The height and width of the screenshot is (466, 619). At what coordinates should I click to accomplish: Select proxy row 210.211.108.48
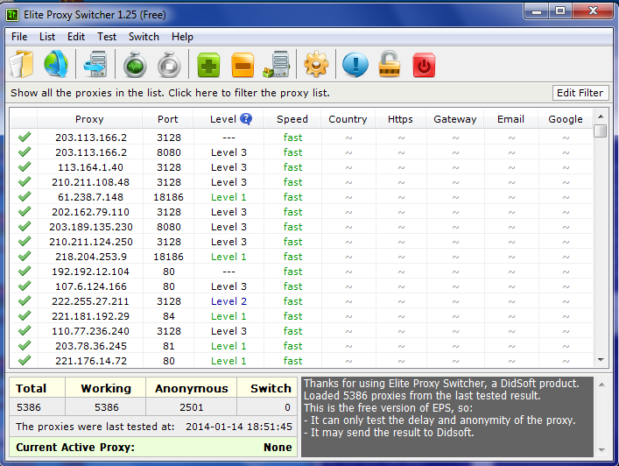tap(301, 182)
